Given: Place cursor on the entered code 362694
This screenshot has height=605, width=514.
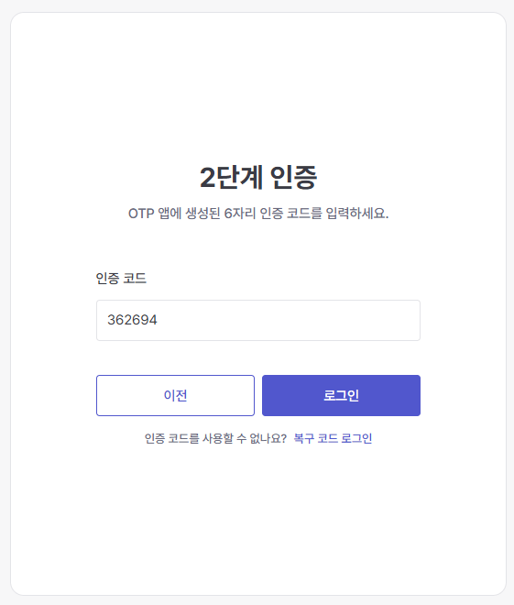Looking at the screenshot, I should click(x=132, y=320).
